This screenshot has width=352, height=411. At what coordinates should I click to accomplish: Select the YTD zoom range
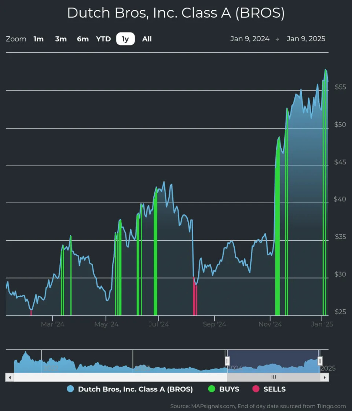(103, 39)
